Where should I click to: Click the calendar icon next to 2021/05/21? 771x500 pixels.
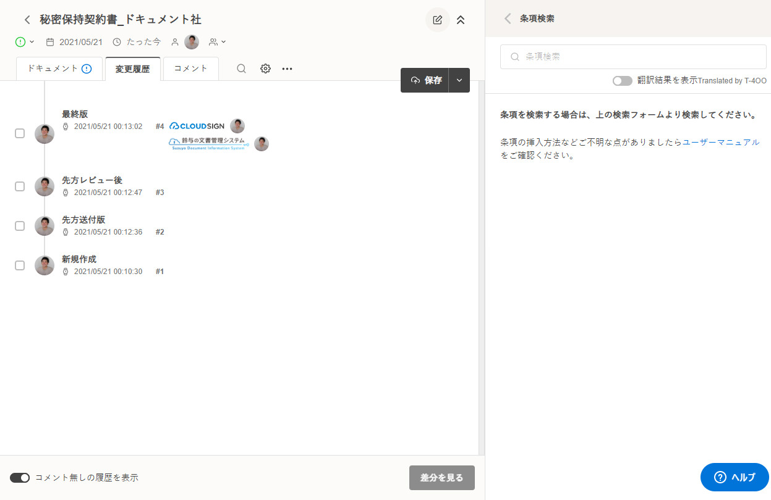[49, 41]
